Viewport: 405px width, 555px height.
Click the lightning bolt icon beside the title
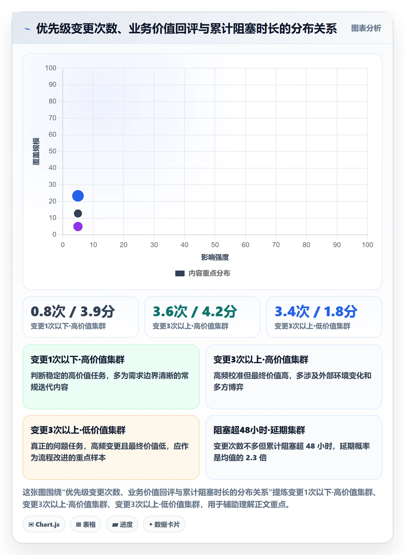pyautogui.click(x=27, y=29)
